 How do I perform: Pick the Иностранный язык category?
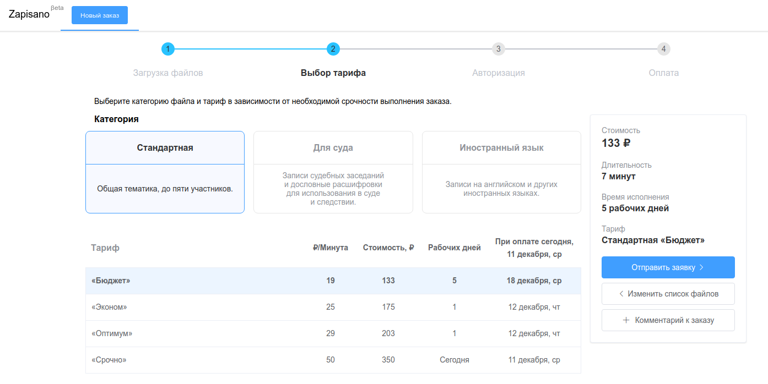point(501,172)
